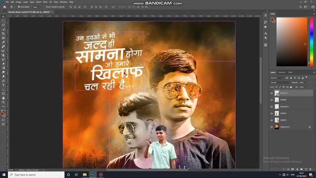Hide the Rectangle 1 layer
This screenshot has width=316, height=178.
click(272, 107)
